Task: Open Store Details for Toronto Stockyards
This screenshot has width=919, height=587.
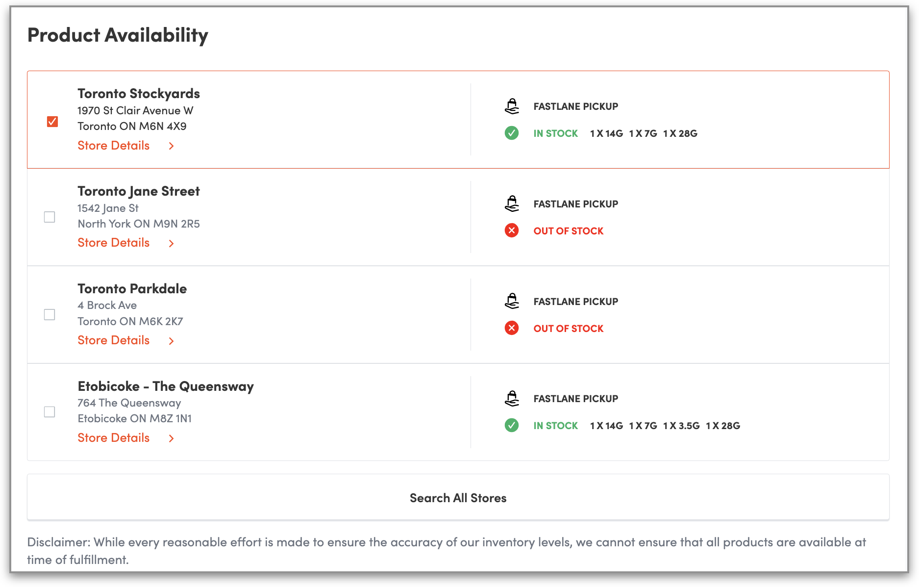Action: point(114,146)
